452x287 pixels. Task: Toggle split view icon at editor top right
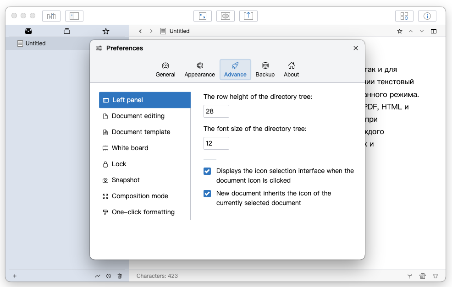pyautogui.click(x=434, y=31)
